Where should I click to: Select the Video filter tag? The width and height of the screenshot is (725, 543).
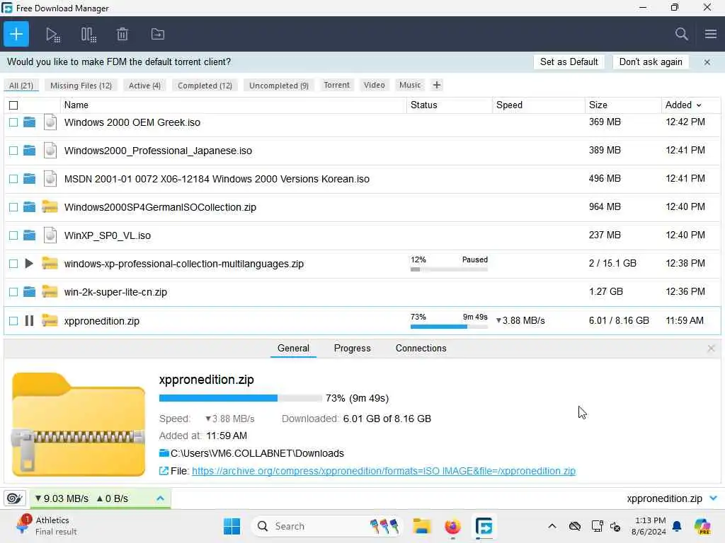coord(374,85)
